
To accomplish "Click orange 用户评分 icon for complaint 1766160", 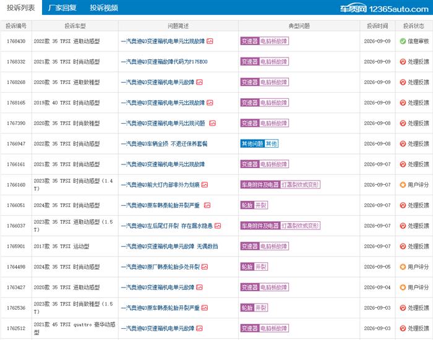I will click(x=403, y=185).
